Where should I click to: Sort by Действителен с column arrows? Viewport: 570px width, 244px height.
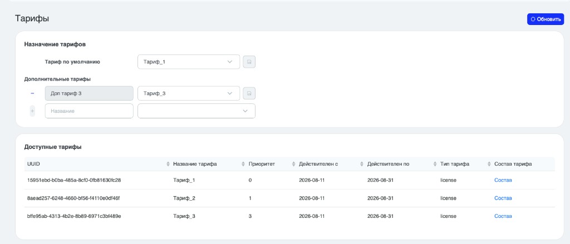tap(362, 164)
